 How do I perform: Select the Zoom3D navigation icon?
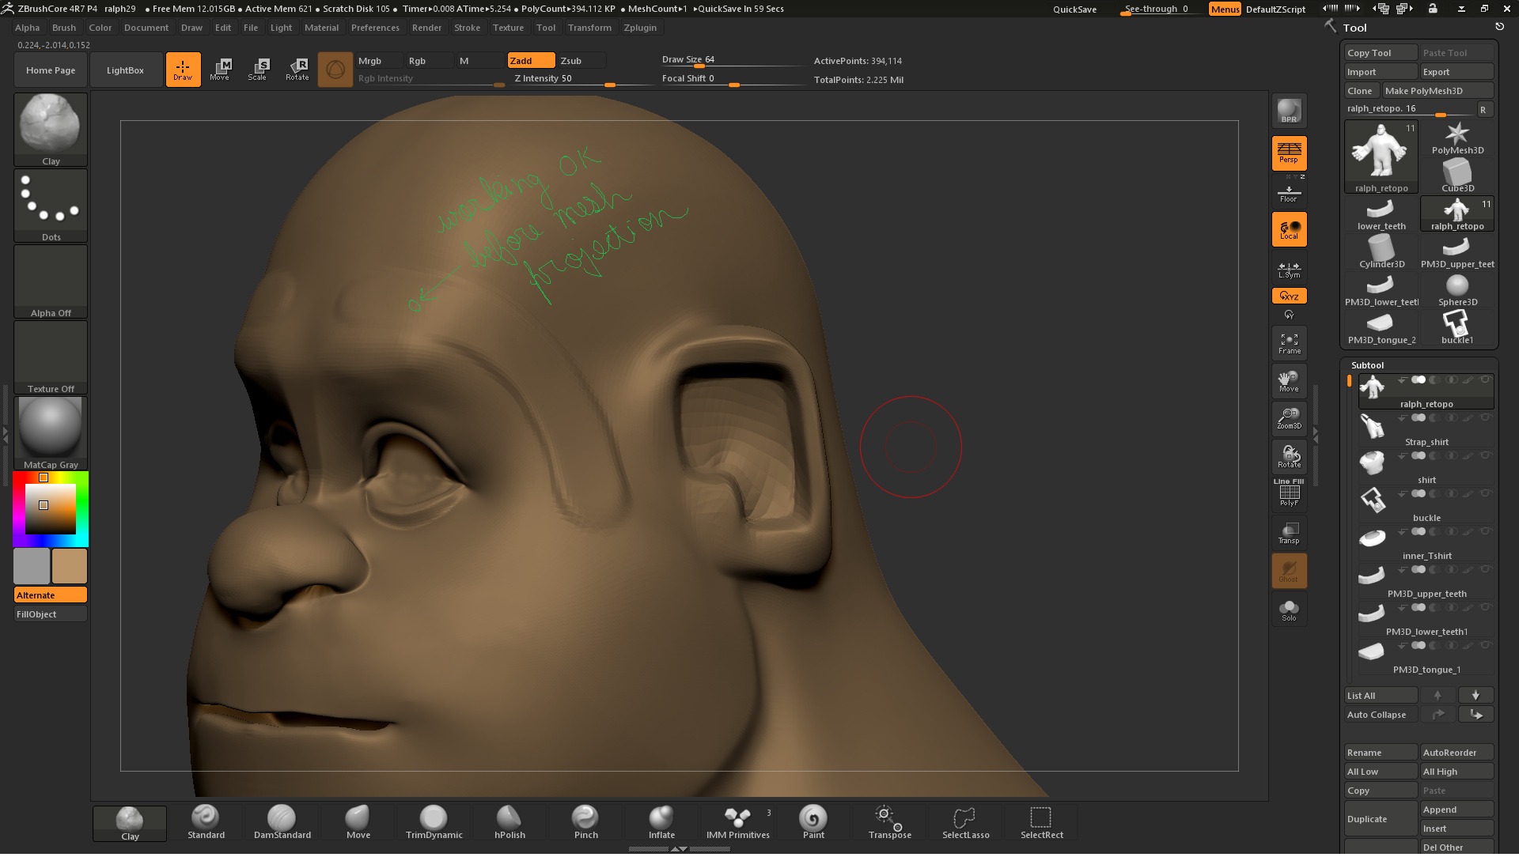point(1289,417)
